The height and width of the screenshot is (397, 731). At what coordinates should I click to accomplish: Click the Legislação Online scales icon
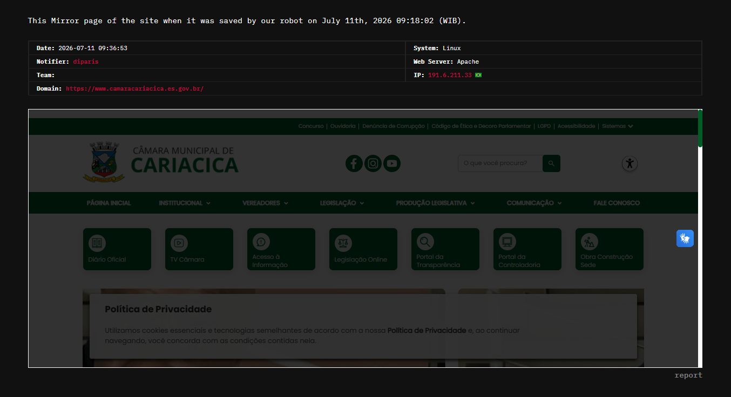(x=343, y=243)
